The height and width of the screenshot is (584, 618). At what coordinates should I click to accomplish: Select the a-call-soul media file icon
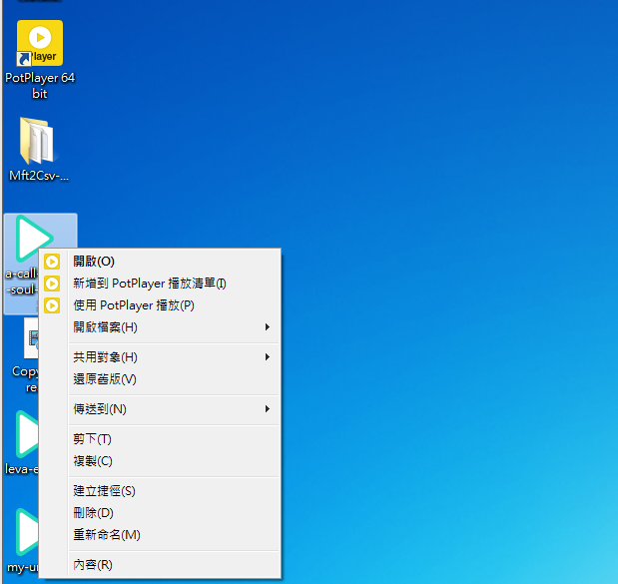click(x=33, y=239)
